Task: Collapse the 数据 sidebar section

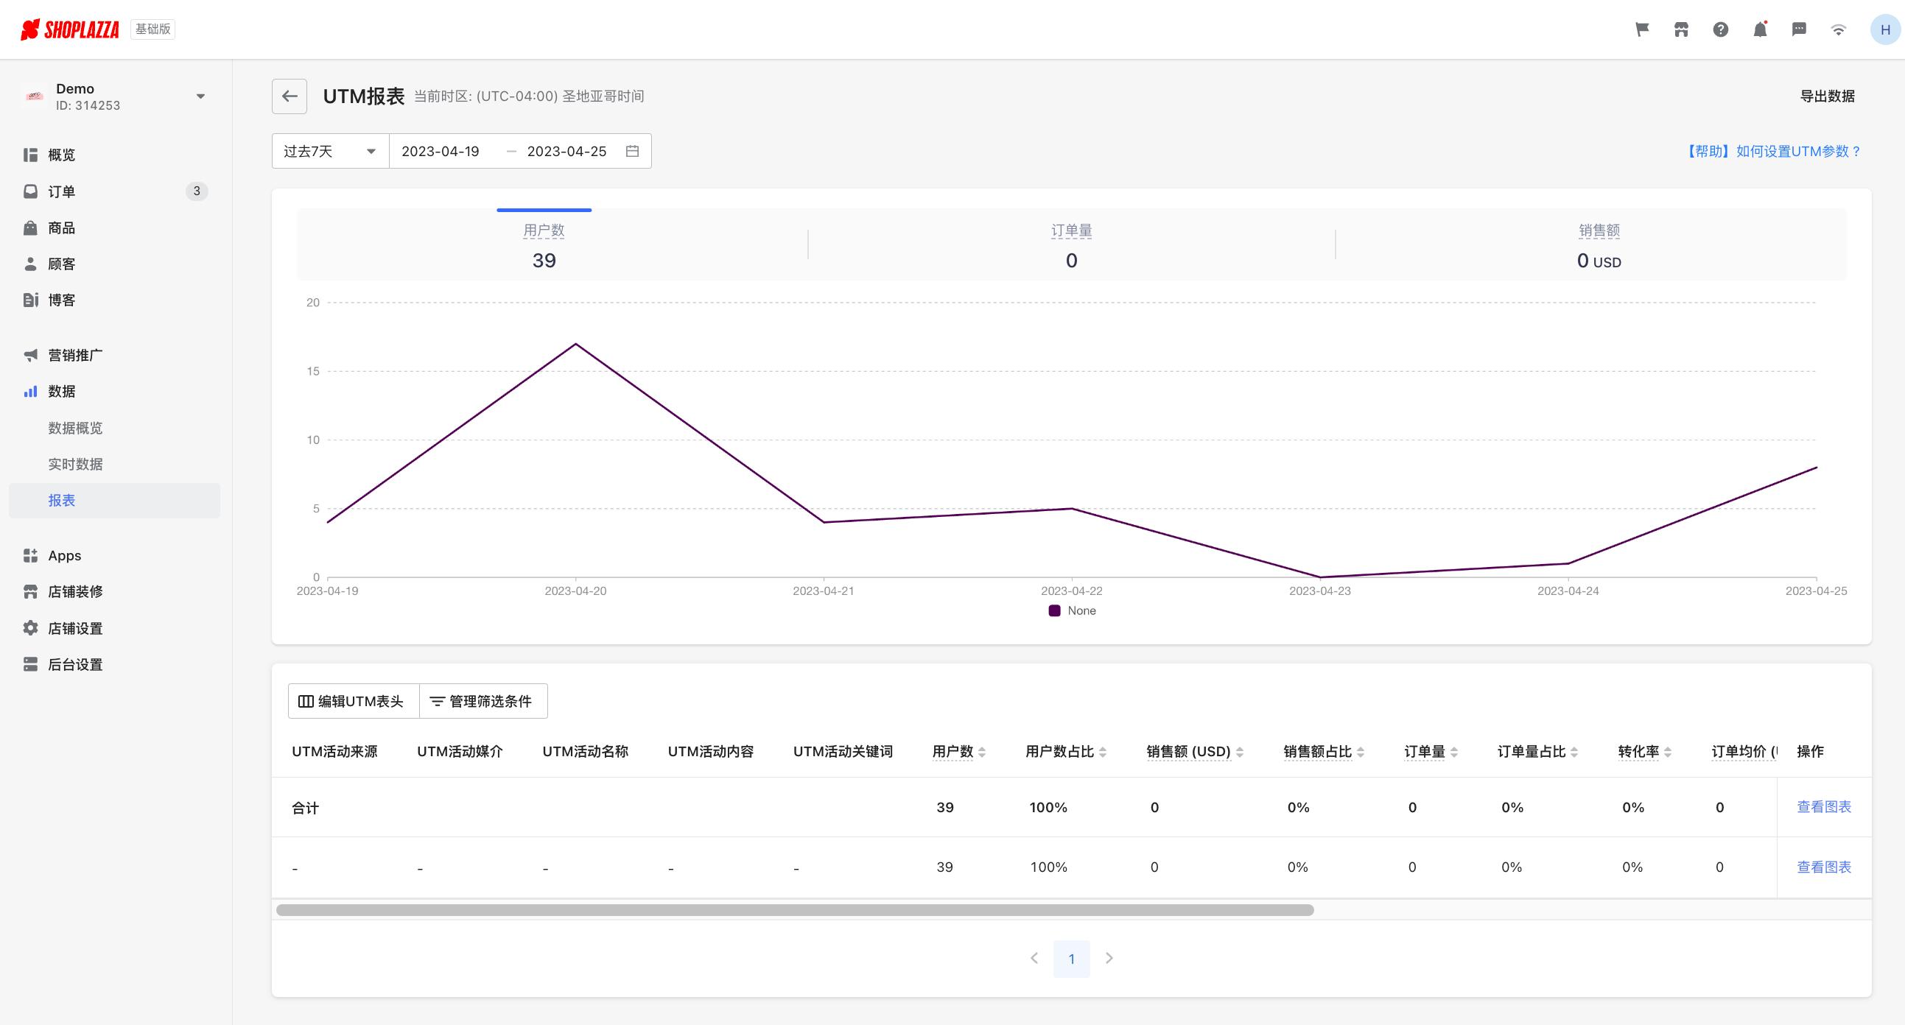Action: click(x=62, y=392)
